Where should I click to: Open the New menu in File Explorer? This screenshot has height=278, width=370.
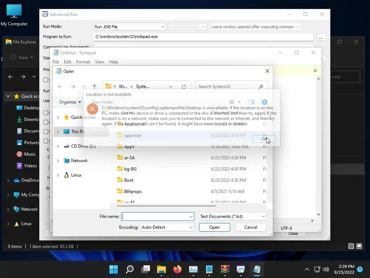coord(22,58)
